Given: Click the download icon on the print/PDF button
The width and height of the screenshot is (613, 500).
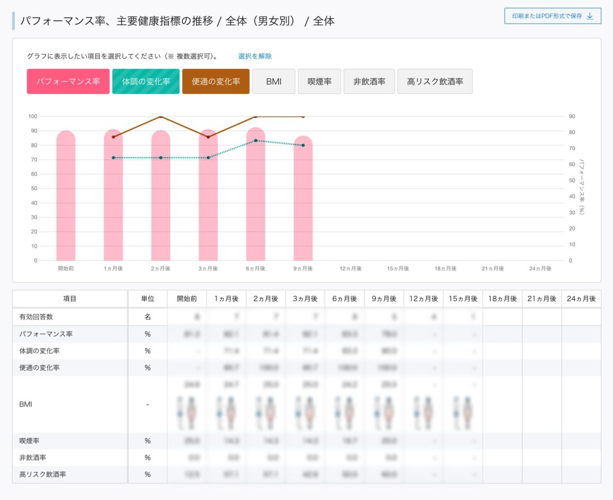Looking at the screenshot, I should point(590,16).
